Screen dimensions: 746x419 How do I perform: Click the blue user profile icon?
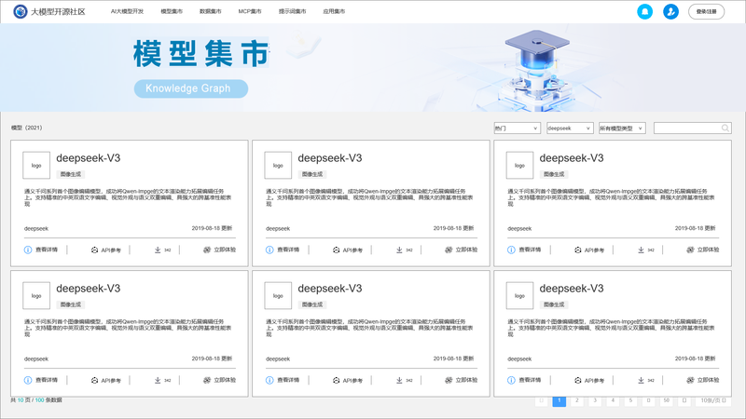[670, 11]
